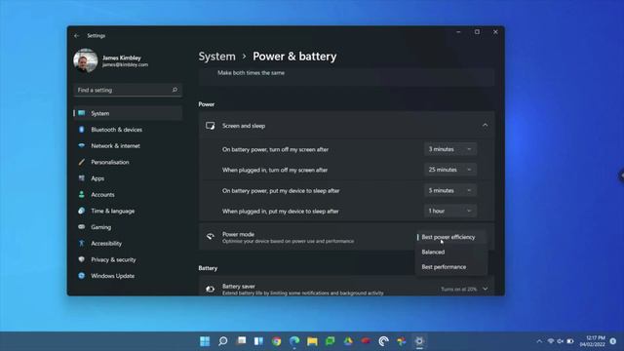The height and width of the screenshot is (351, 624).
Task: Open battery sleep 5 minutes dropdown
Action: click(x=450, y=191)
